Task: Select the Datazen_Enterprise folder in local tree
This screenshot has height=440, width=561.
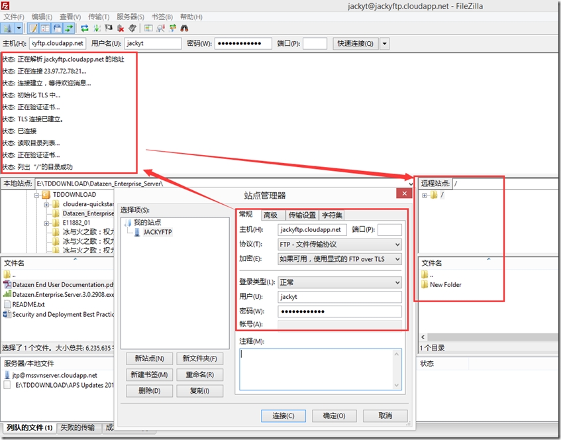Action: click(88, 213)
